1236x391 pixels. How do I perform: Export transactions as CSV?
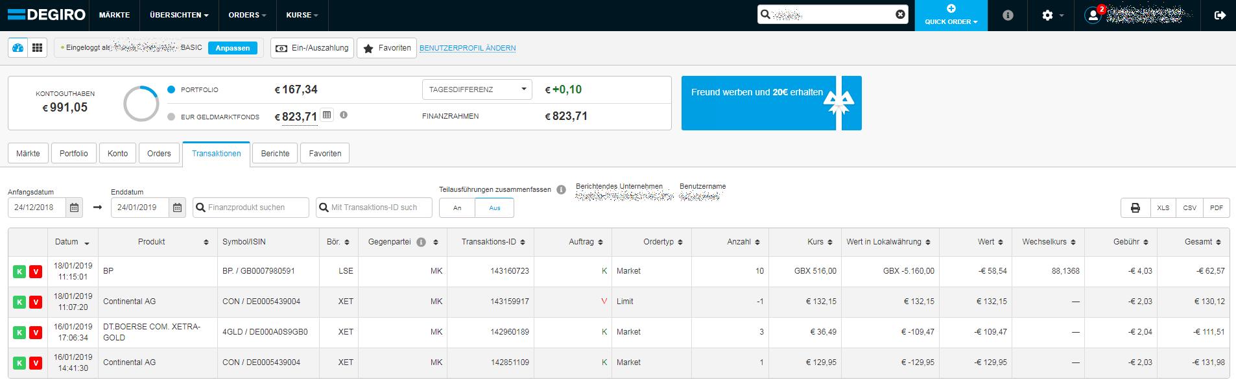click(1189, 207)
